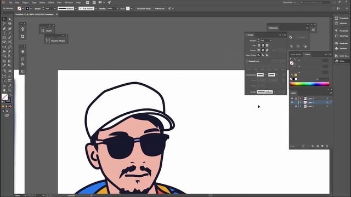Open the end arrowhead dropdown
351x197 pixels.
277,75
